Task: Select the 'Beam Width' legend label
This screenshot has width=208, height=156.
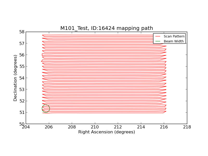Action: pyautogui.click(x=174, y=41)
